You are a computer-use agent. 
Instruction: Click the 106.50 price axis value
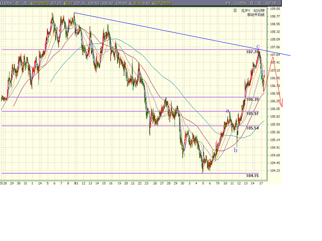click(275, 94)
